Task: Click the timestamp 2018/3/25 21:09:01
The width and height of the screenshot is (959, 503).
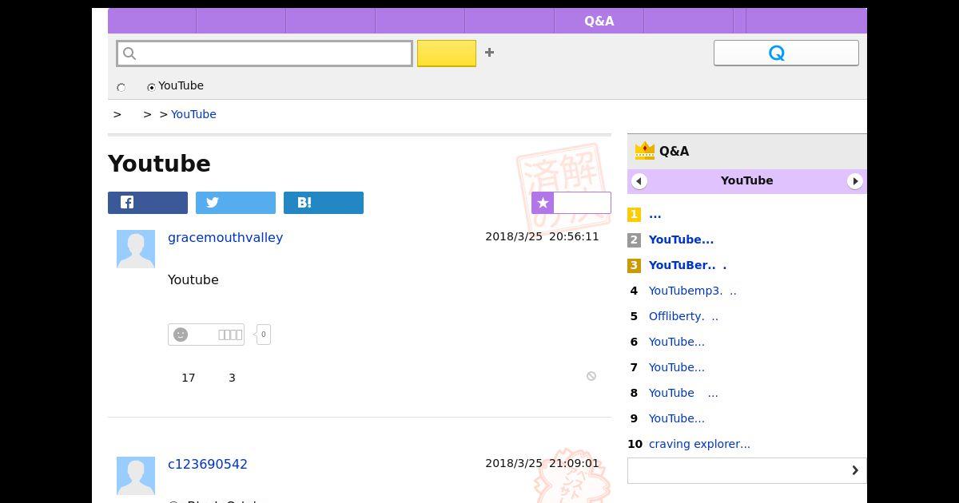Action: (542, 463)
